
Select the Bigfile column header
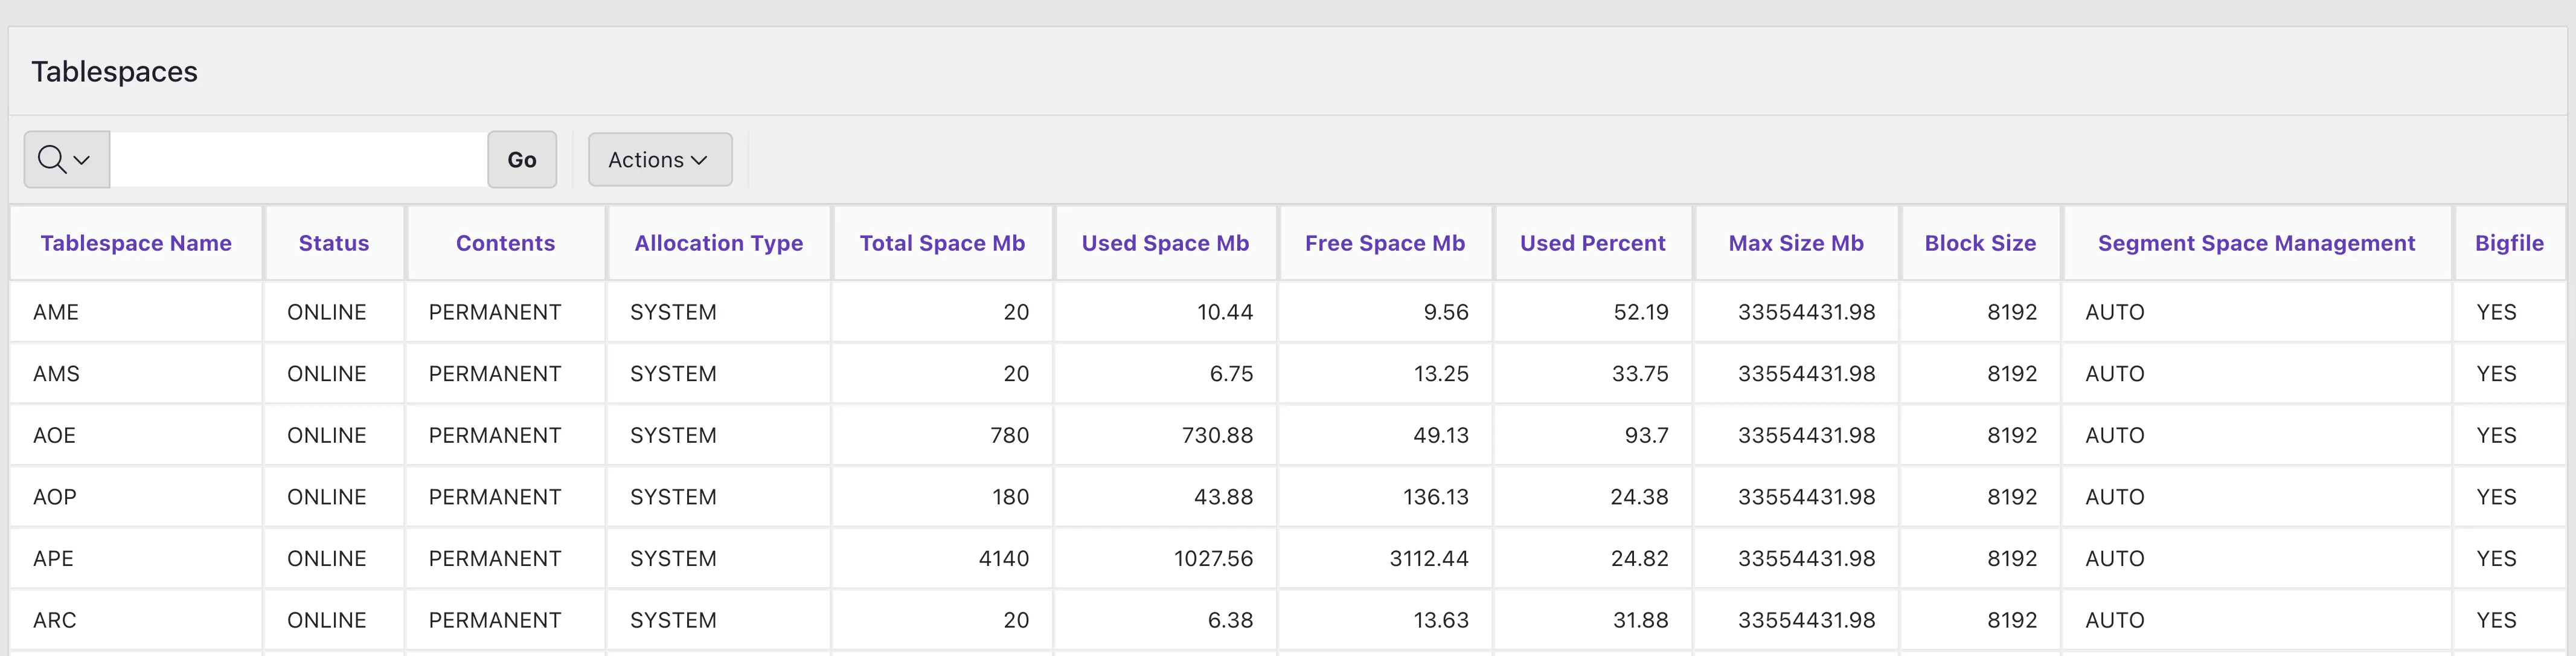tap(2508, 242)
